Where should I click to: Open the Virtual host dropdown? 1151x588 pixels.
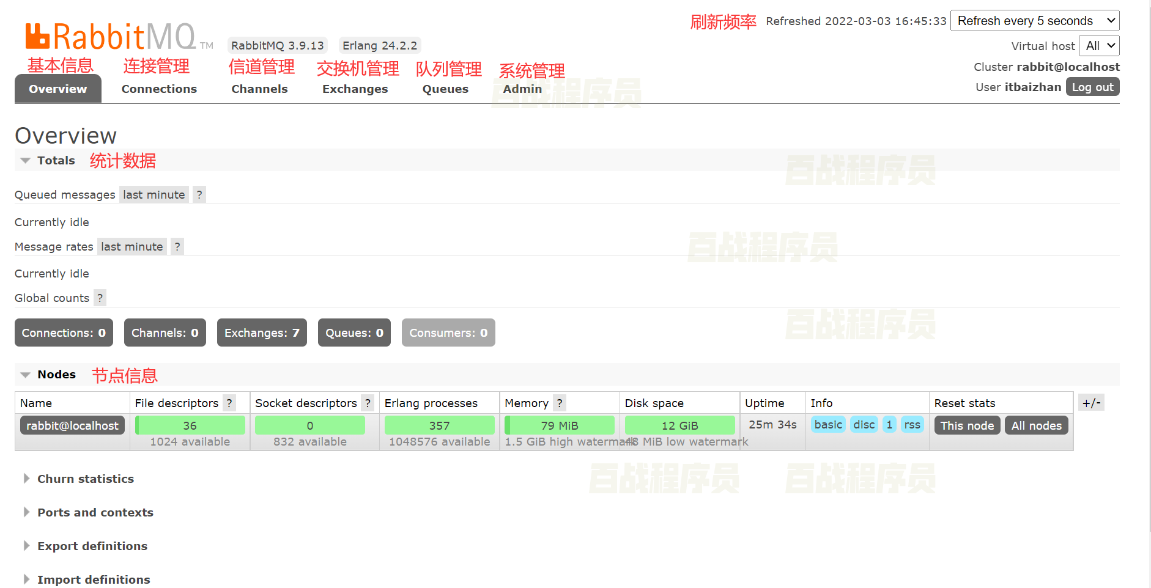1099,46
